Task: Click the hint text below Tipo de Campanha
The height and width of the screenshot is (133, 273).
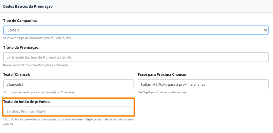Action: click(38, 38)
